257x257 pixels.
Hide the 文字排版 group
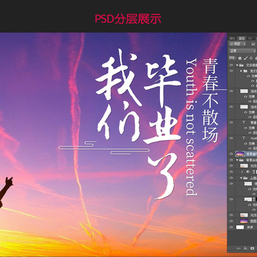click(x=231, y=65)
